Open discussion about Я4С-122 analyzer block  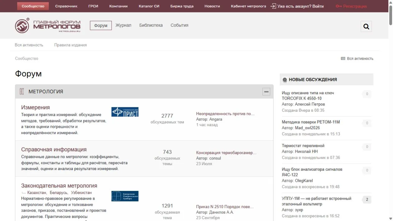click(x=312, y=172)
